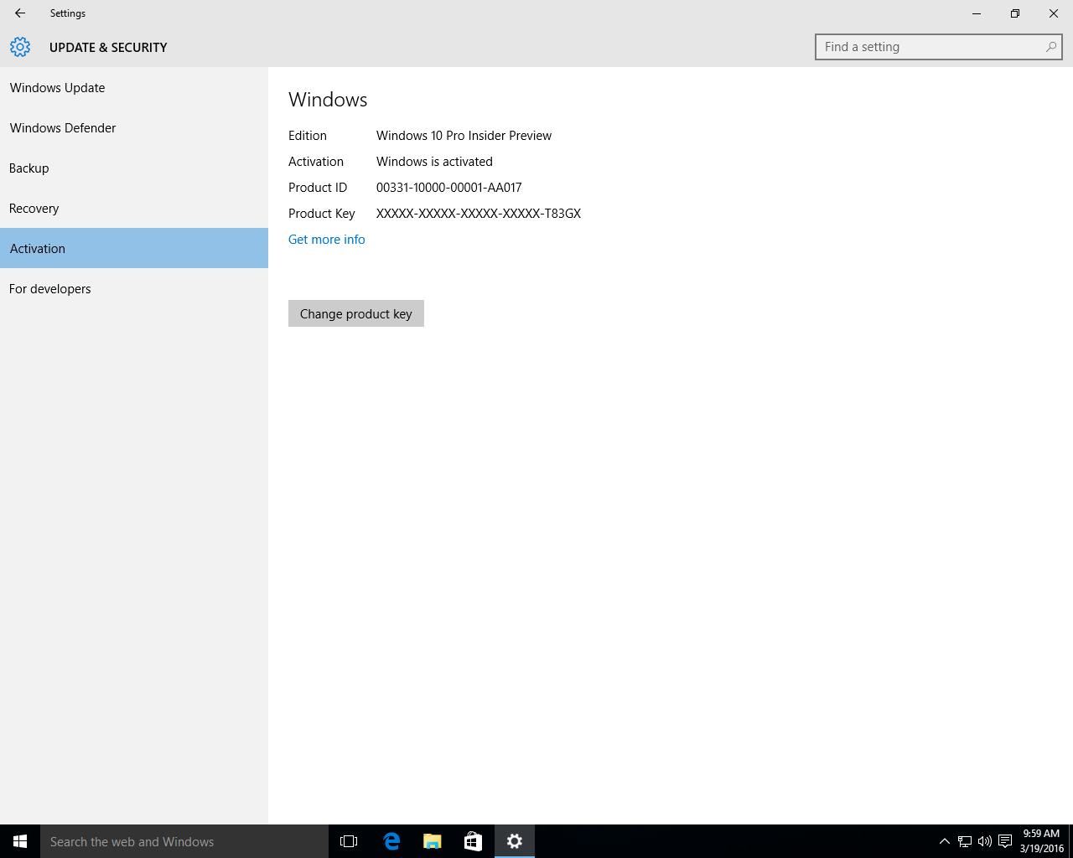1073x858 pixels.
Task: Click the search magnifier in Find a setting
Action: click(x=1050, y=47)
